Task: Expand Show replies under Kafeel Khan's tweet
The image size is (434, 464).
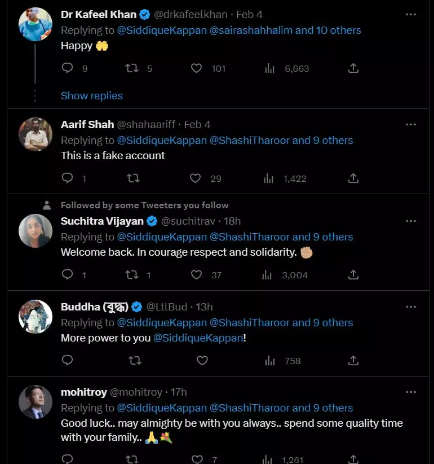Action: pos(91,95)
